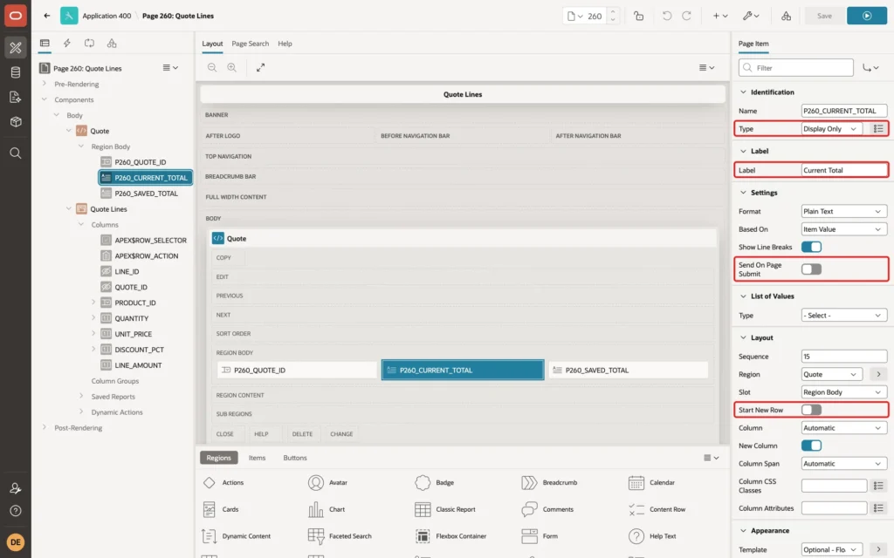Open the Based On dropdown

(x=844, y=229)
